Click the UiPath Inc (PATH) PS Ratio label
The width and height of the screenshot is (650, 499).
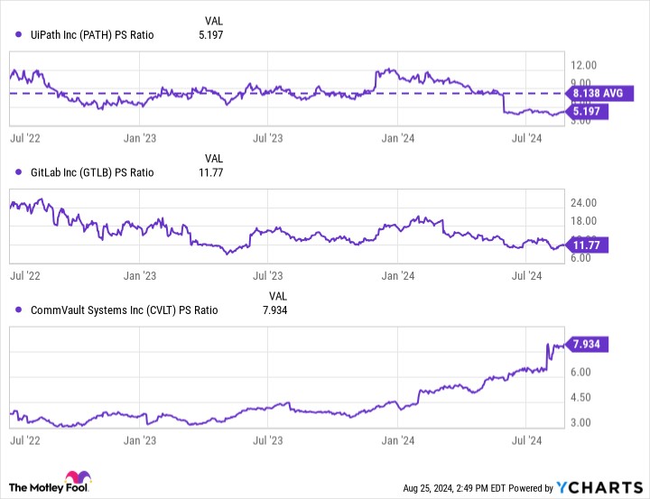92,35
